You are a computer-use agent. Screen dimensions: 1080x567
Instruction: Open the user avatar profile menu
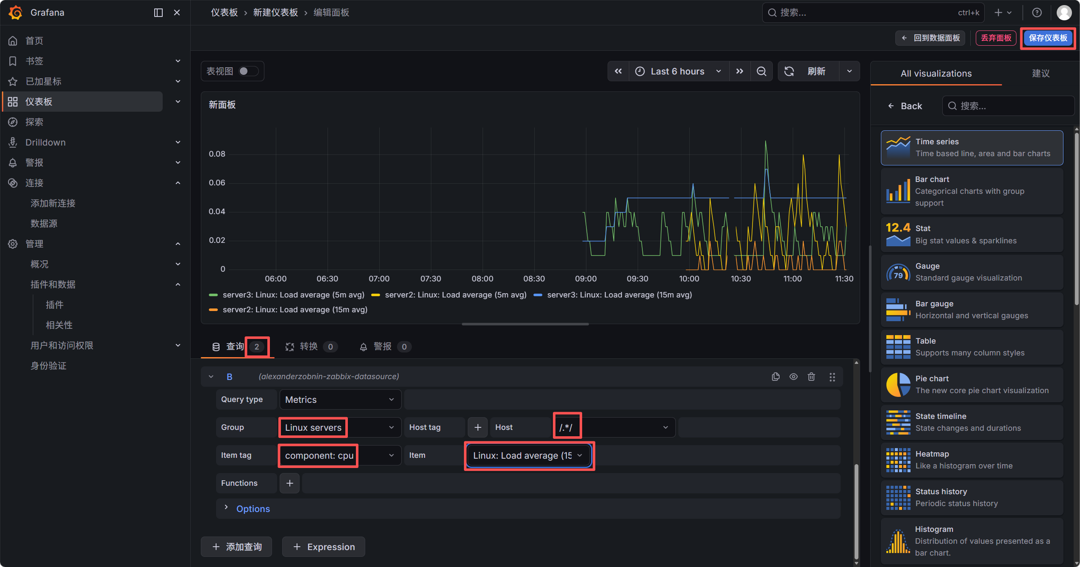pyautogui.click(x=1064, y=13)
